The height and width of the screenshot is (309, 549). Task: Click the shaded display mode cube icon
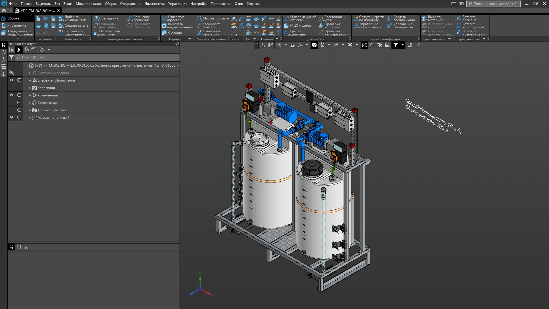pyautogui.click(x=314, y=45)
